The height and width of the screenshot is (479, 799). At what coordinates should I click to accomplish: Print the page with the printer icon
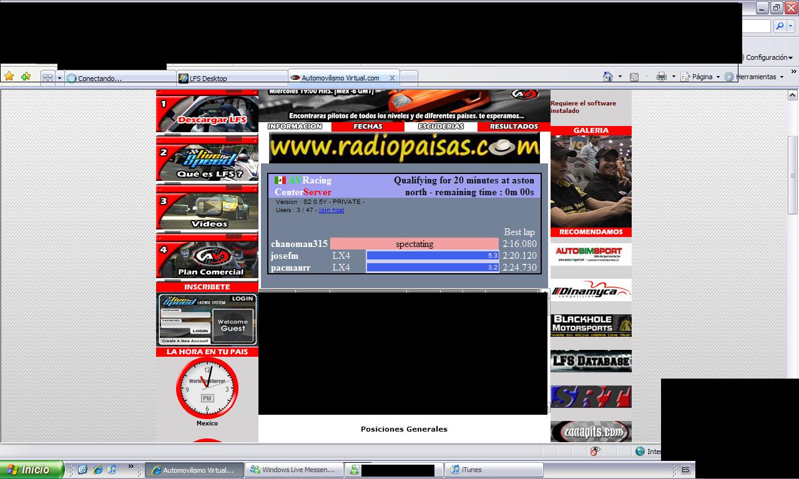tap(661, 77)
